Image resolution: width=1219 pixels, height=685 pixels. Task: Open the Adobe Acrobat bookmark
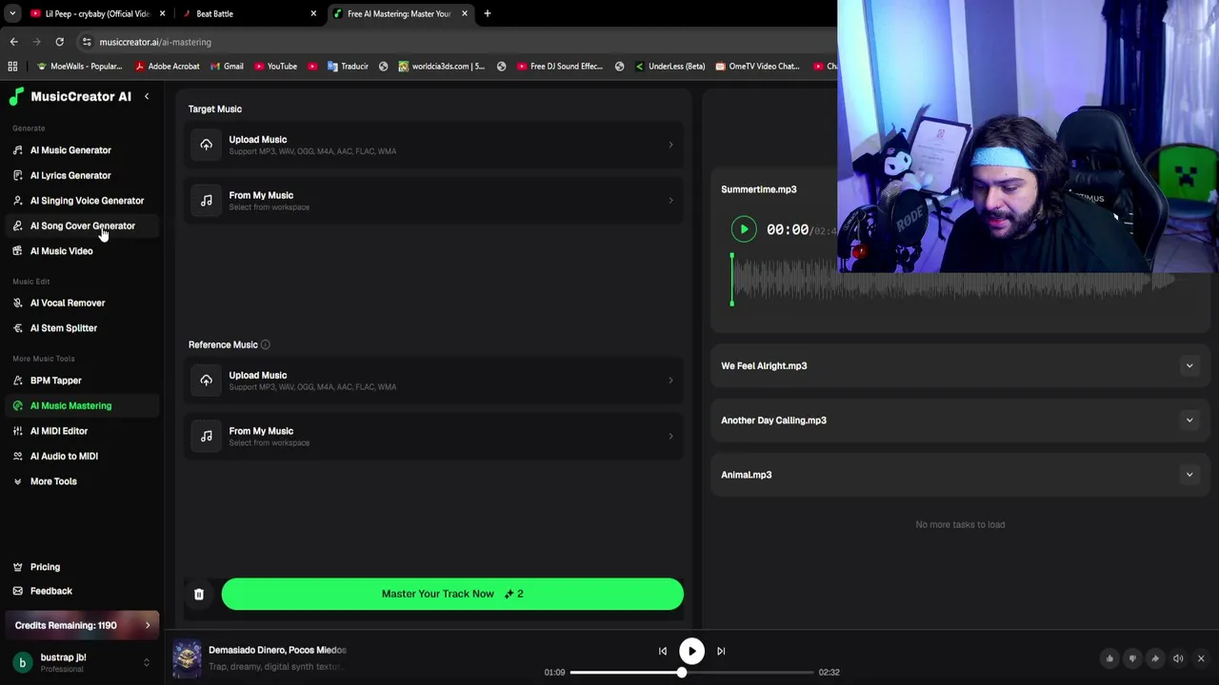167,67
